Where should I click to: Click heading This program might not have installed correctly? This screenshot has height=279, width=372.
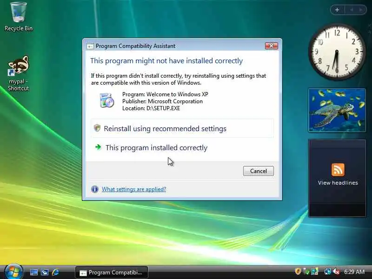click(x=166, y=61)
